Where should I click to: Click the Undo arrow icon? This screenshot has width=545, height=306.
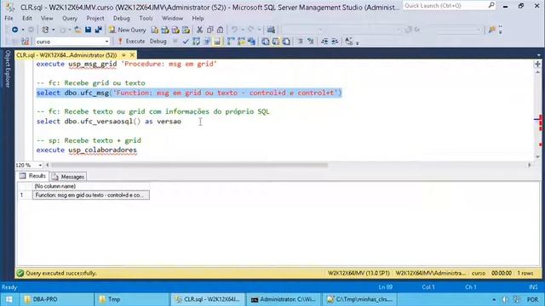point(235,30)
